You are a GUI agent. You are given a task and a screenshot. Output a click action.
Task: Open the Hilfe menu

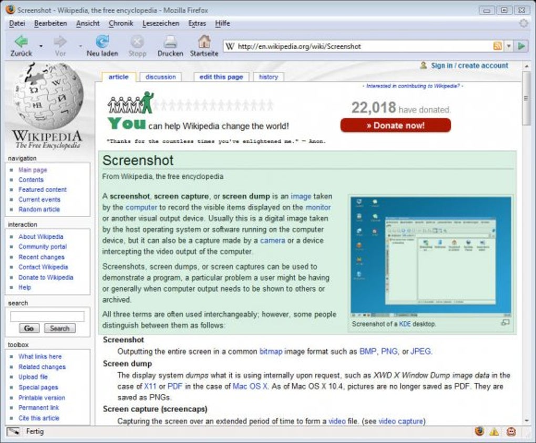click(222, 23)
